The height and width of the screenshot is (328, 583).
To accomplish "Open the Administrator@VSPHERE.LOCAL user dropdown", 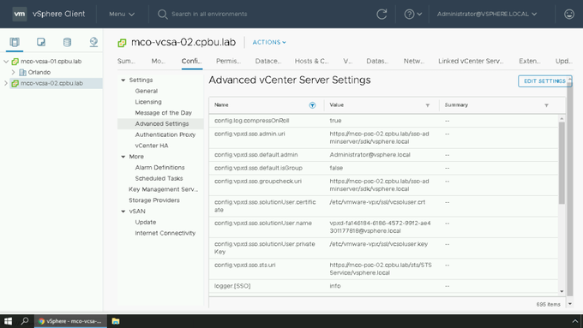I will (x=487, y=14).
